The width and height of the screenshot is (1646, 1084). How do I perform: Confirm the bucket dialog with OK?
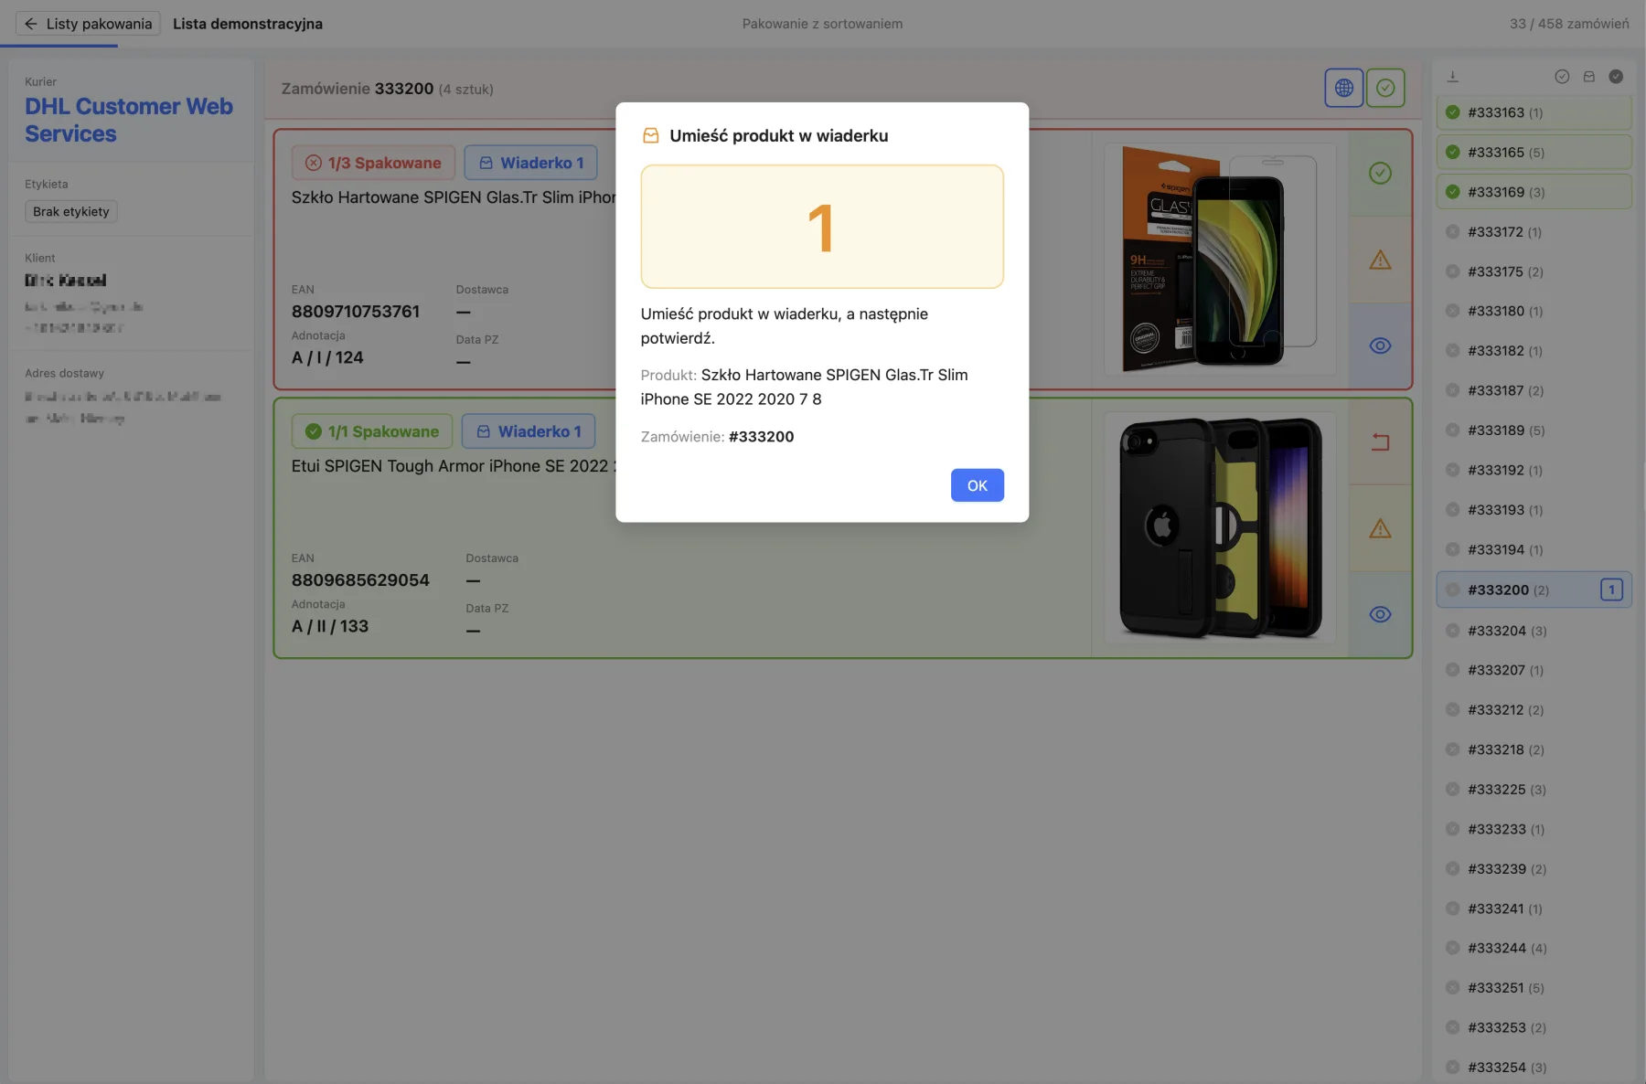[977, 485]
